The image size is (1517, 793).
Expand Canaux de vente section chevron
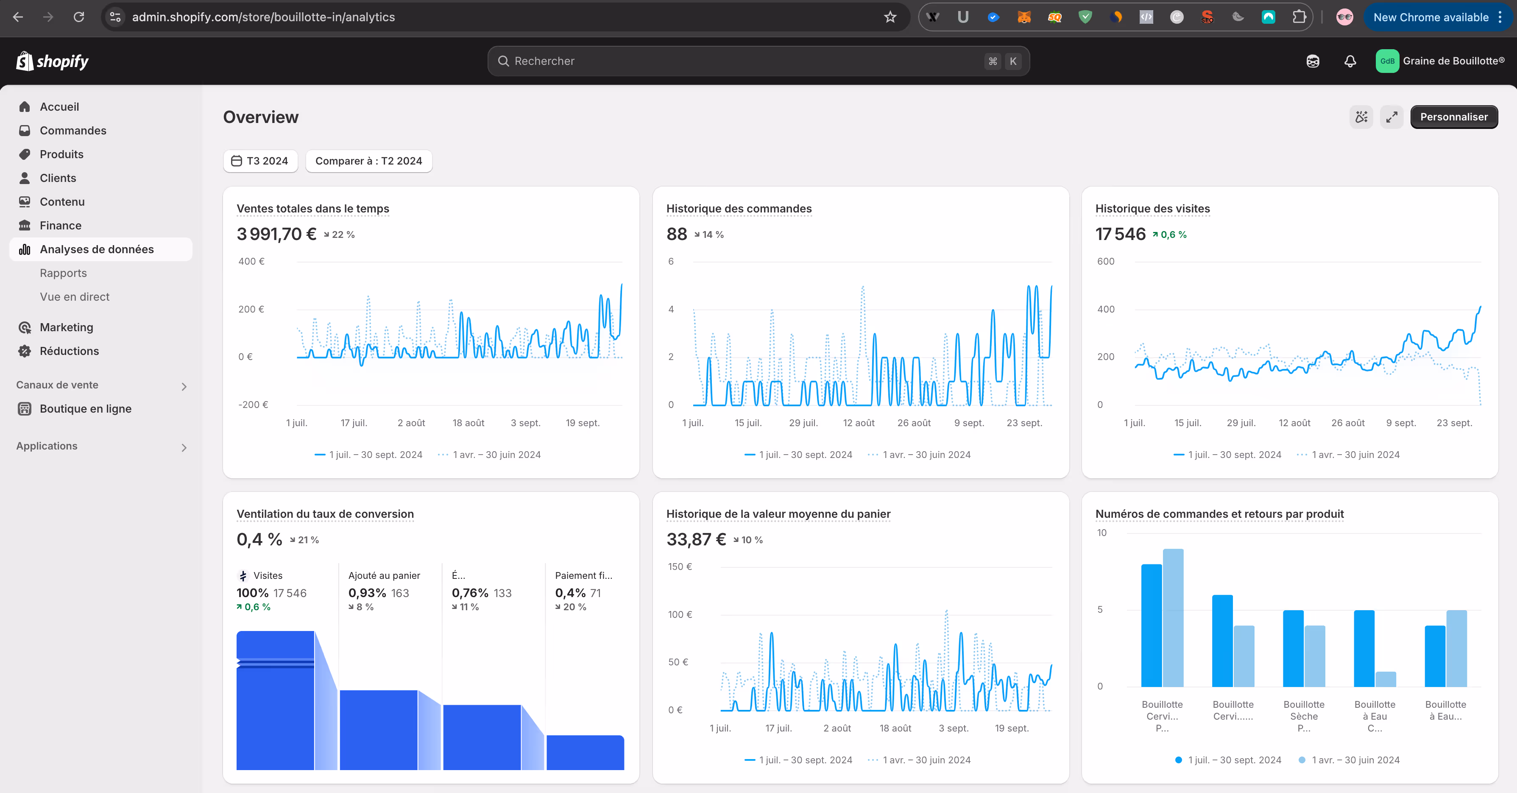tap(184, 386)
